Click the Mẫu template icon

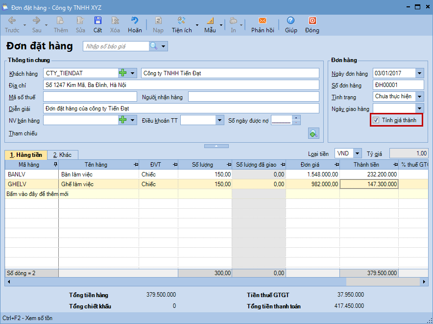point(210,21)
